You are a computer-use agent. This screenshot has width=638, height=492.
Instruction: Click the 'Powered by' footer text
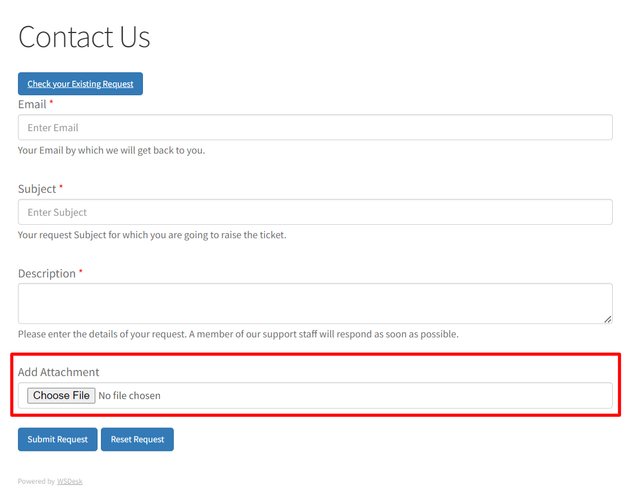pos(36,481)
